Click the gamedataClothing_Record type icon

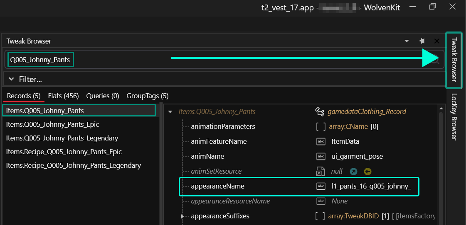(x=320, y=111)
